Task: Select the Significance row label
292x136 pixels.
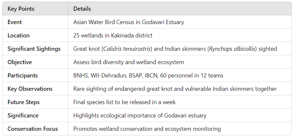Action: tap(23, 116)
